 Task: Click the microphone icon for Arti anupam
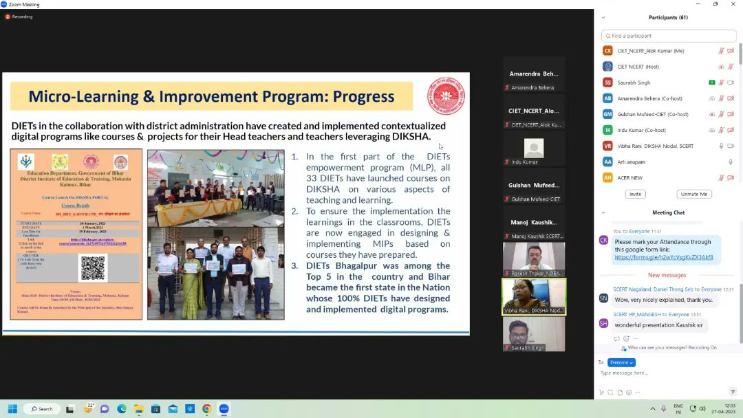(731, 162)
